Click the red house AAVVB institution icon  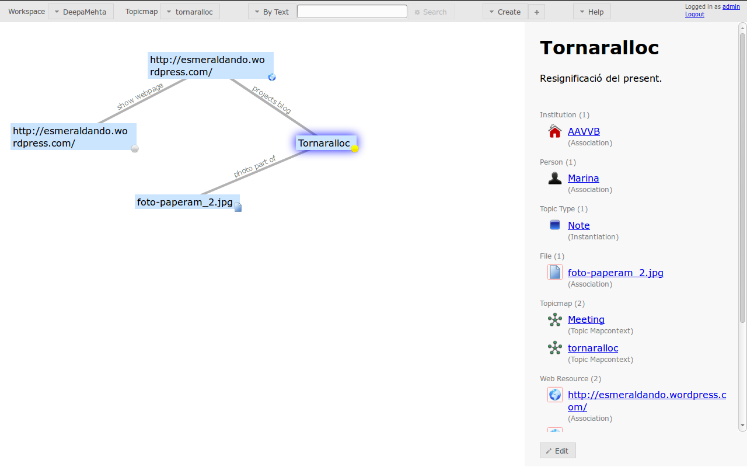coord(555,131)
